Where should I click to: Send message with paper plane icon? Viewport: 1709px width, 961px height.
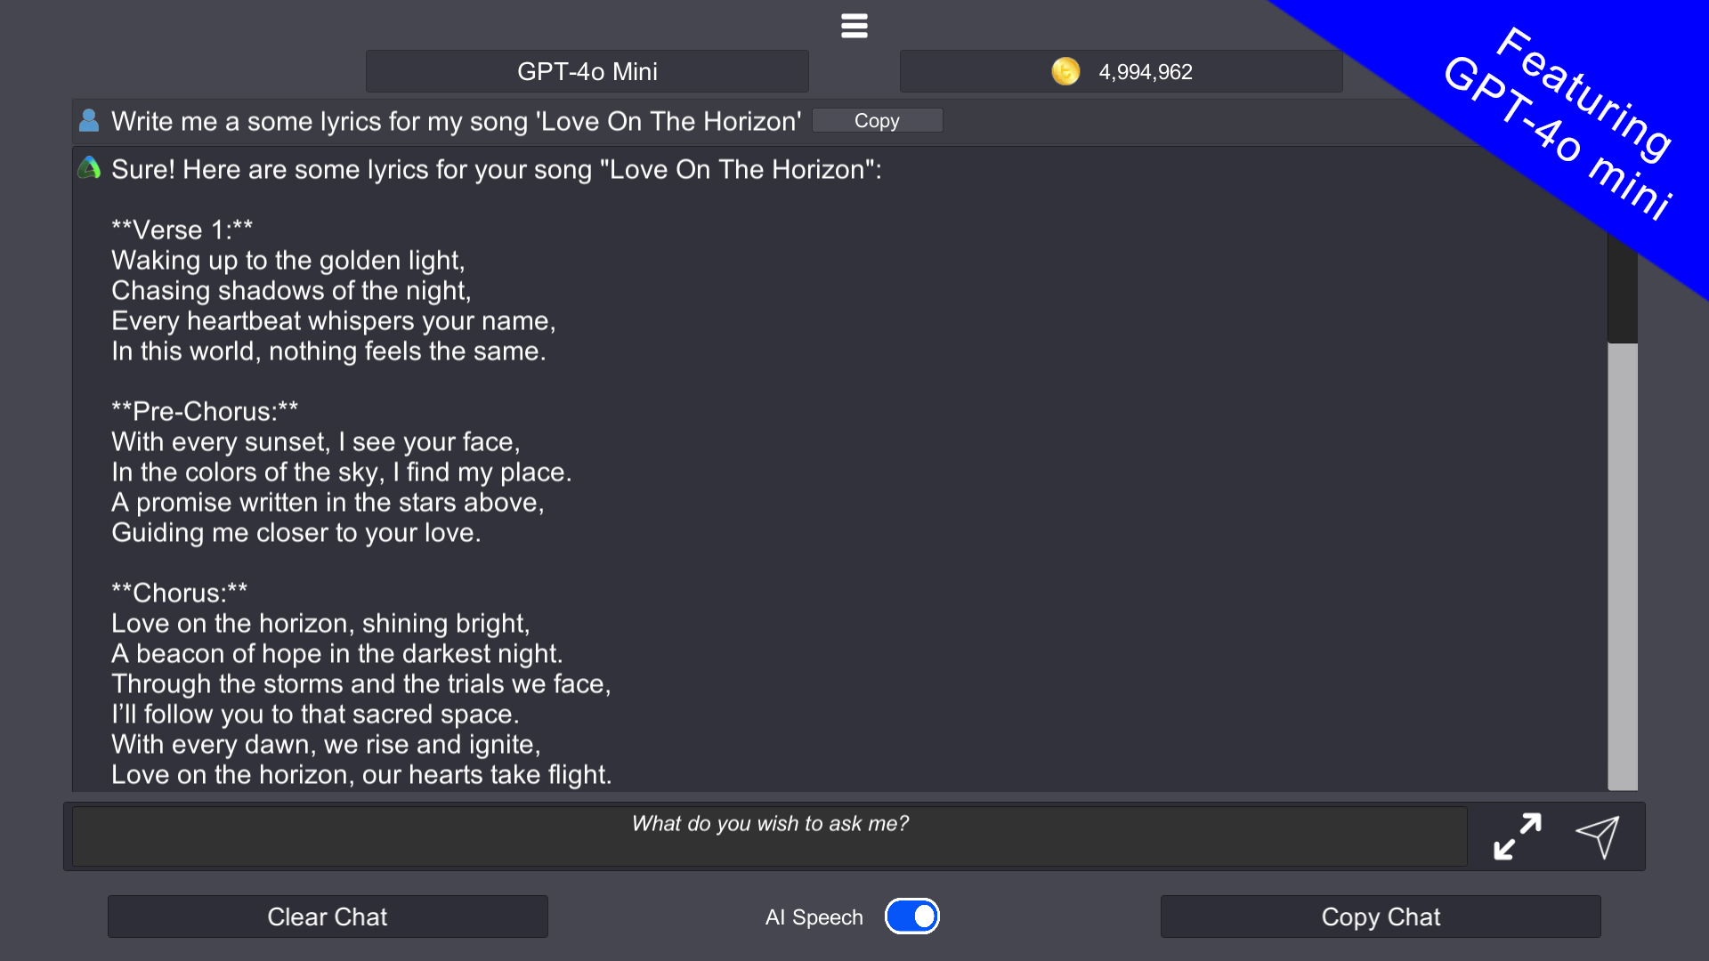[x=1598, y=836]
